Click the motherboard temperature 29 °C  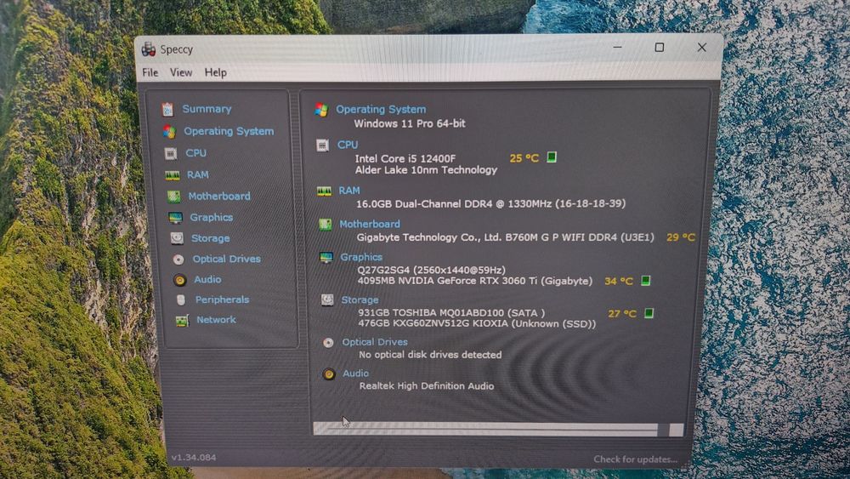pyautogui.click(x=681, y=237)
